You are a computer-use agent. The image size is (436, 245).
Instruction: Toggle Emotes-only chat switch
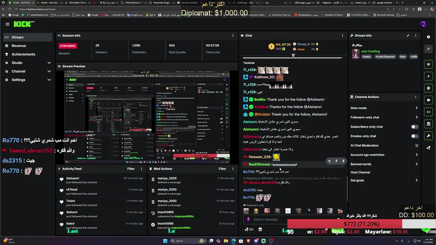[x=415, y=136]
